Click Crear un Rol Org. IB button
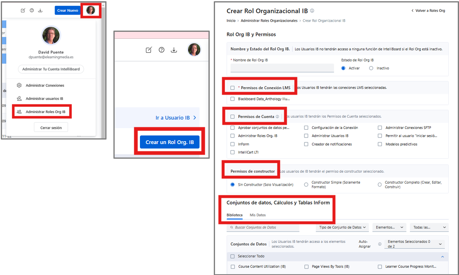 coord(169,142)
